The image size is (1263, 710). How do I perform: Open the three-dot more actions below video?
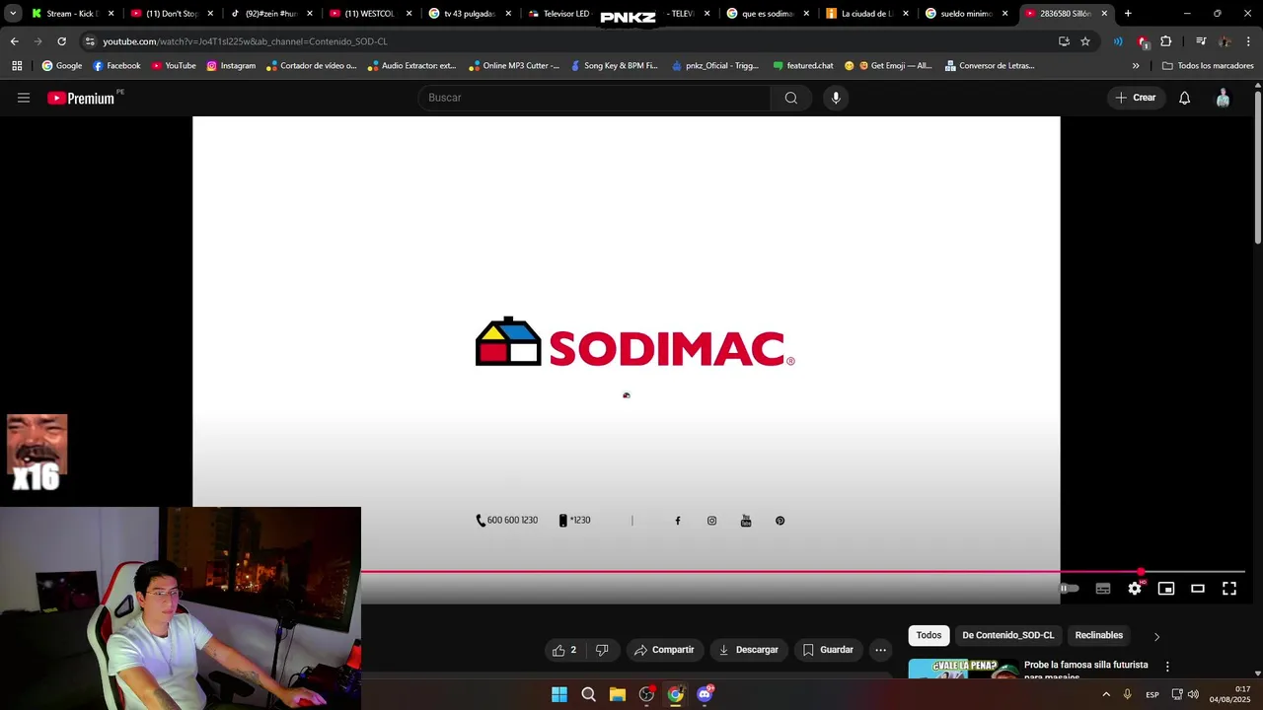(880, 650)
